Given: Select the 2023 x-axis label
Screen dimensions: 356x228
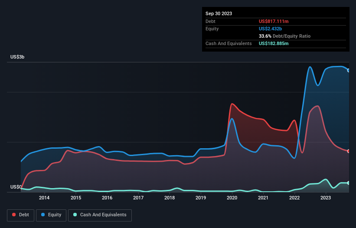Looking at the screenshot, I should coord(326,198).
